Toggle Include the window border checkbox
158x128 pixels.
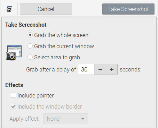point(13,106)
